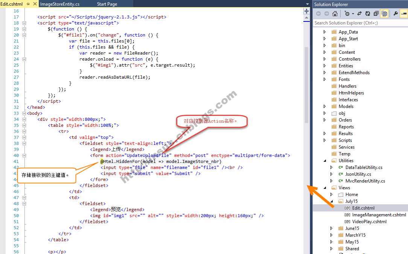The image size is (408, 254).
Task: Expand the Entities folder
Action: 324,65
